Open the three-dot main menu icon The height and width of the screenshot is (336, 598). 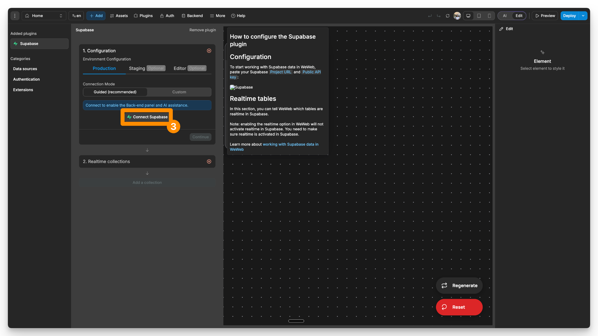coord(15,16)
